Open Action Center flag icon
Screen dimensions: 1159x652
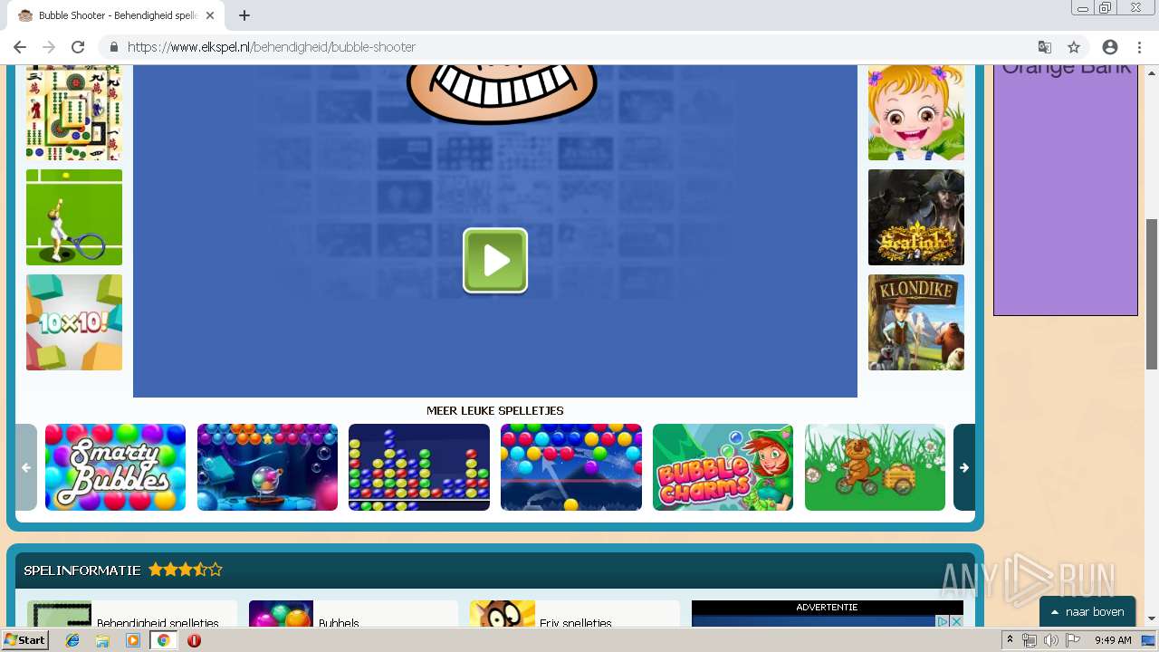tap(1073, 640)
